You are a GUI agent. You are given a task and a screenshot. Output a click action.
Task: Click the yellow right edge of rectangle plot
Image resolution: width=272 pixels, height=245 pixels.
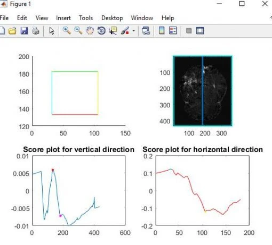pyautogui.click(x=98, y=93)
